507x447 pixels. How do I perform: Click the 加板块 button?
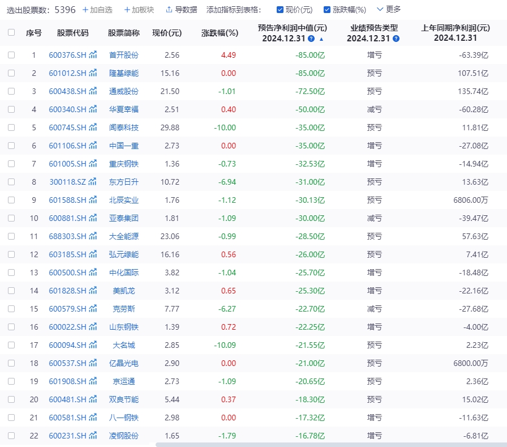click(x=139, y=10)
